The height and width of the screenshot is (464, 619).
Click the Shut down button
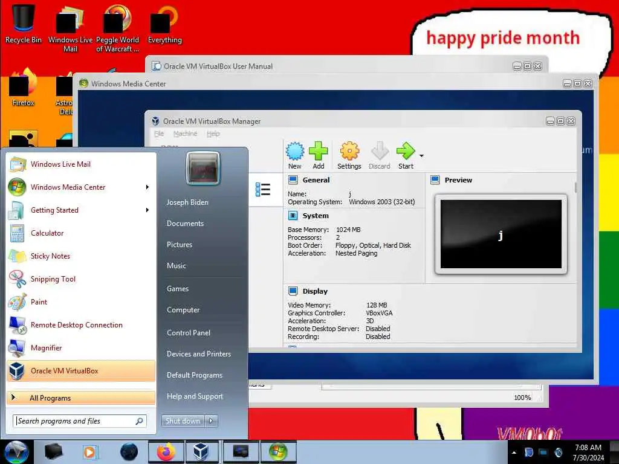click(x=183, y=421)
